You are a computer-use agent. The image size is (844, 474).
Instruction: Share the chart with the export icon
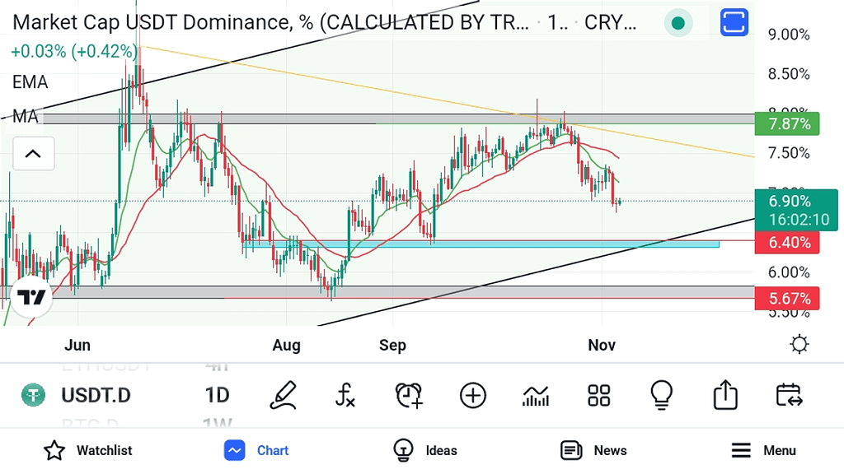(x=724, y=395)
